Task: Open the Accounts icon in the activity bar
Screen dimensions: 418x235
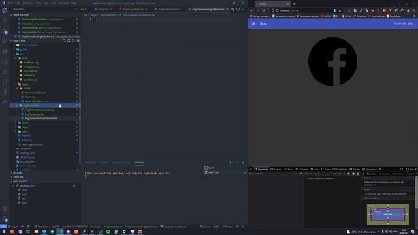Action: point(5,219)
